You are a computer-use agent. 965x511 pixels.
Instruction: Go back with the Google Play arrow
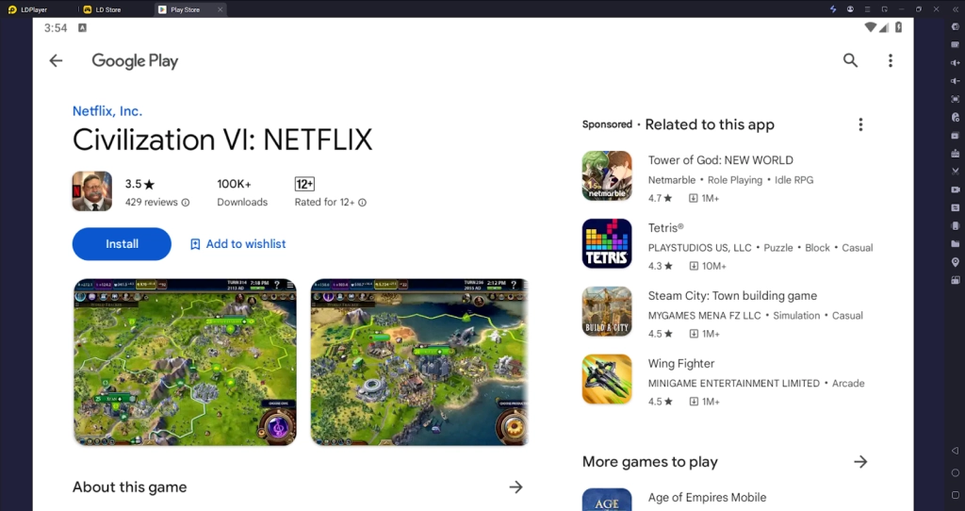click(56, 60)
